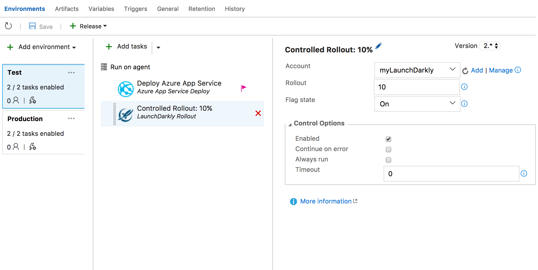Switch to the Retention tab
The image size is (538, 270).
(202, 9)
